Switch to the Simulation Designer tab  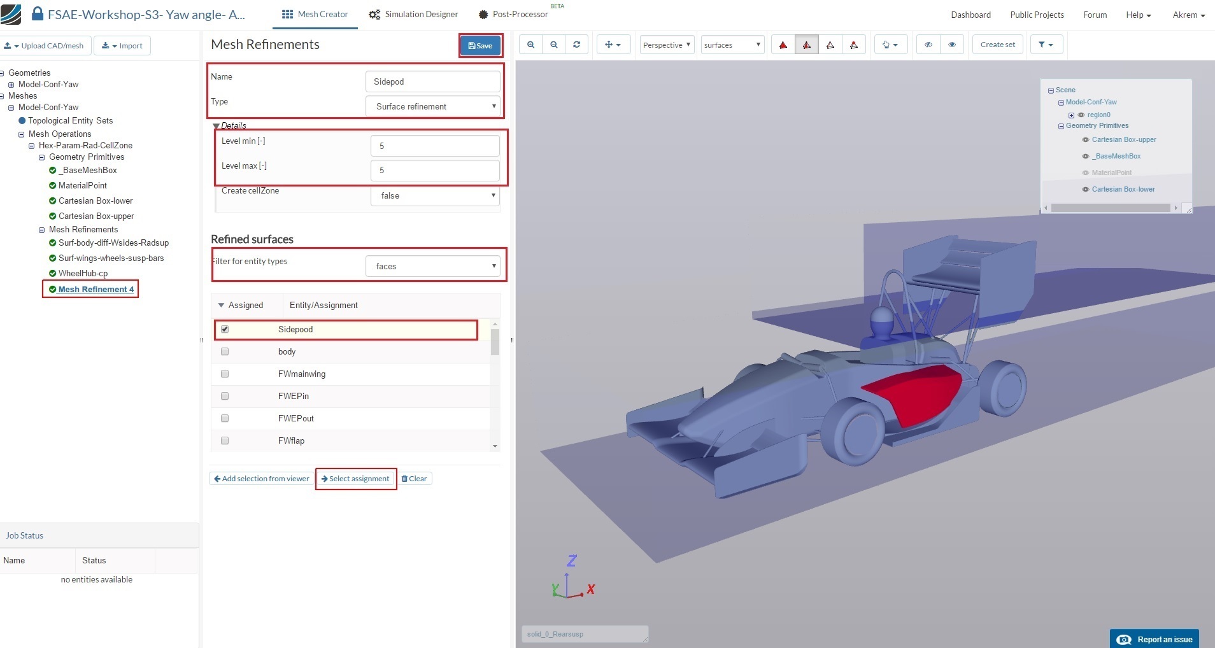(413, 14)
